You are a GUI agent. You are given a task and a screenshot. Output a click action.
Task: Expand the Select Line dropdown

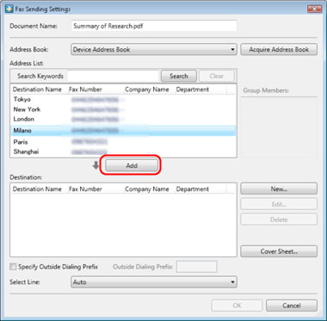tap(154, 282)
